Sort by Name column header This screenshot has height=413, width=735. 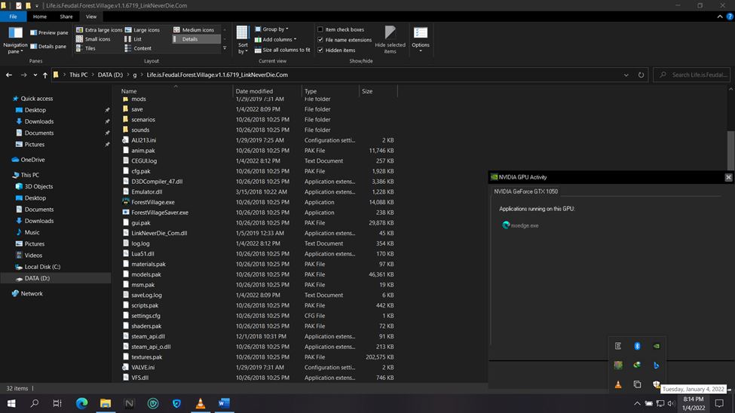click(176, 91)
